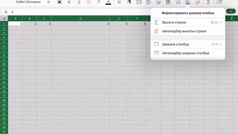
Task: Click the icon beside Автоподбор ширины столбца
Action: pos(157,53)
